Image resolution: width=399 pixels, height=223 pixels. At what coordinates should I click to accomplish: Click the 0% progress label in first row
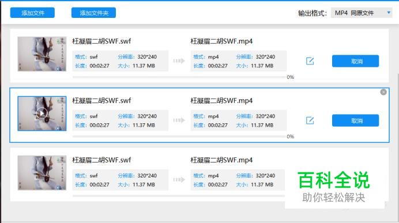tap(291, 77)
